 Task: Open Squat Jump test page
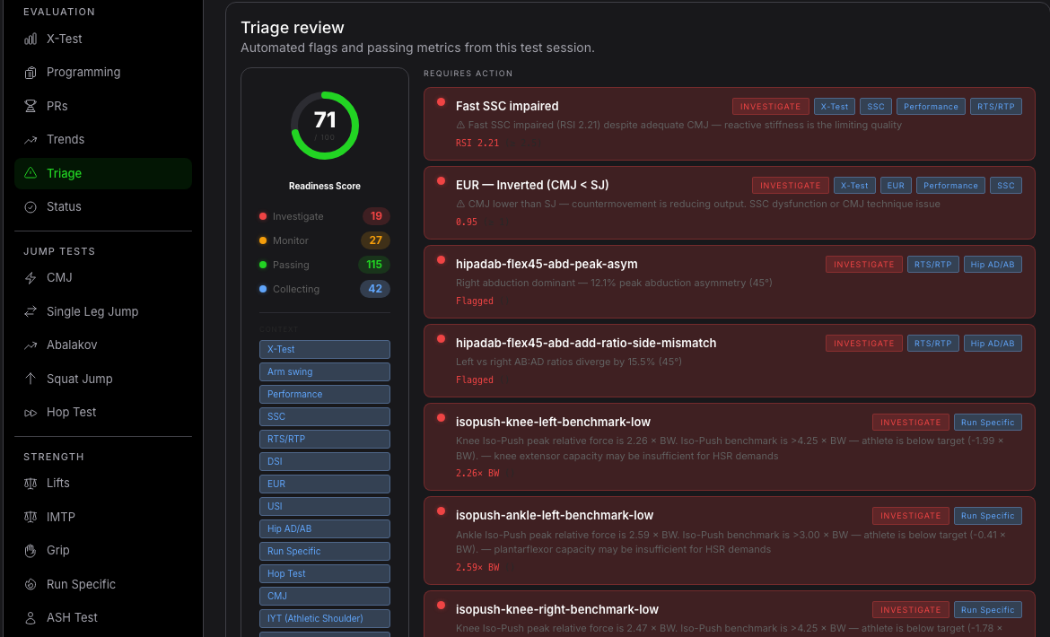click(103, 379)
